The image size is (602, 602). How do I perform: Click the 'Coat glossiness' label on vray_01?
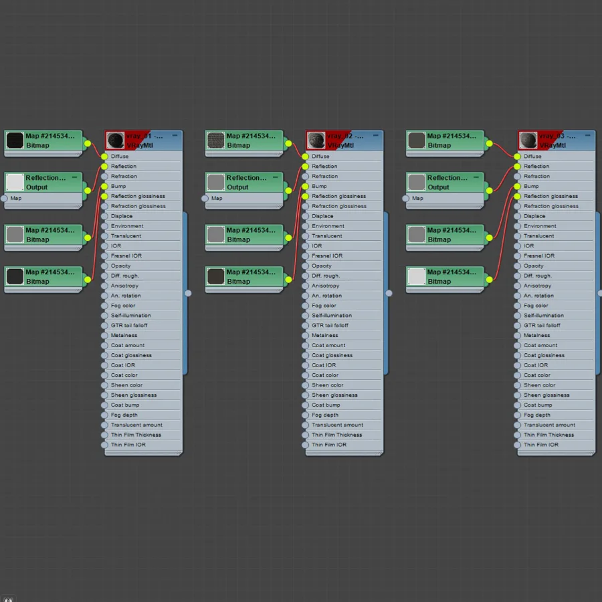click(131, 356)
